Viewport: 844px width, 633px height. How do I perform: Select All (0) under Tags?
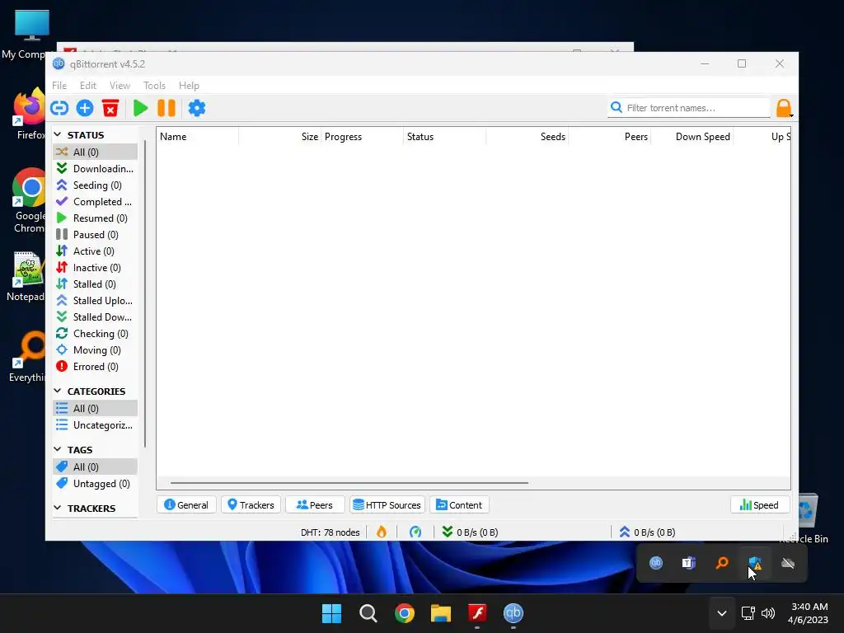pos(95,467)
